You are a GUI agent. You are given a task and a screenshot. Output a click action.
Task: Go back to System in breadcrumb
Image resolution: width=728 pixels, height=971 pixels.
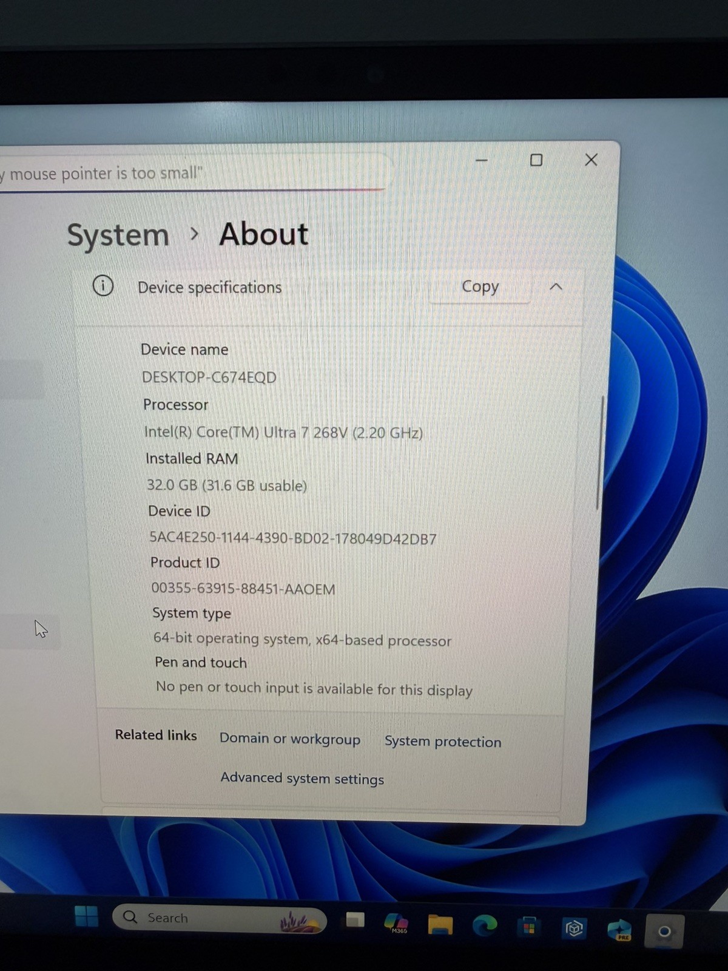[118, 235]
